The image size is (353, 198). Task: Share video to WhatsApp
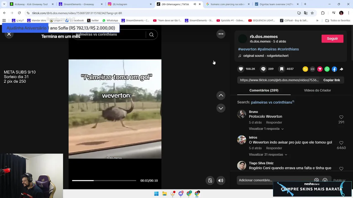coord(327,69)
